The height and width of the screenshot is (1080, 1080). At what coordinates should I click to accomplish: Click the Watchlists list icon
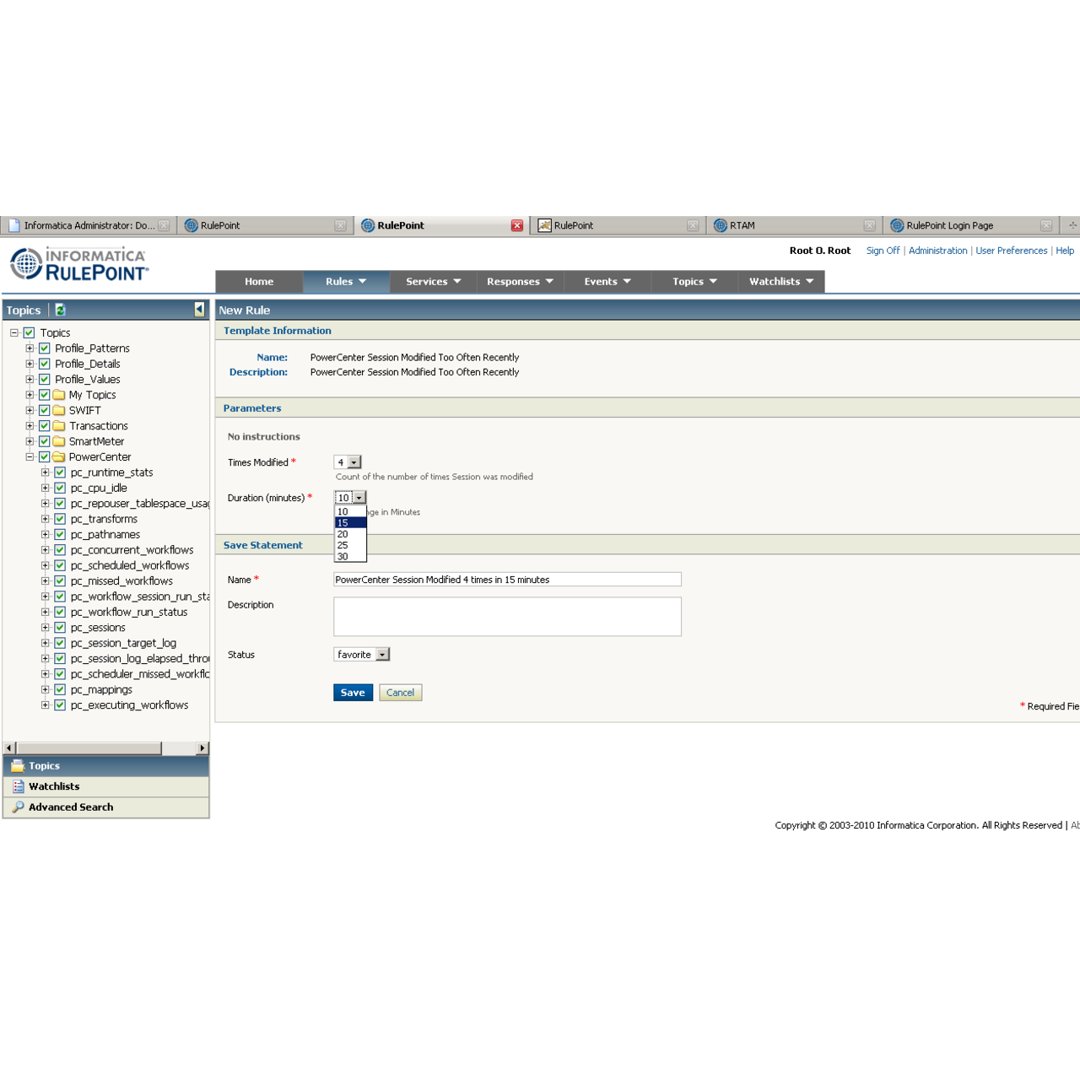click(x=18, y=786)
